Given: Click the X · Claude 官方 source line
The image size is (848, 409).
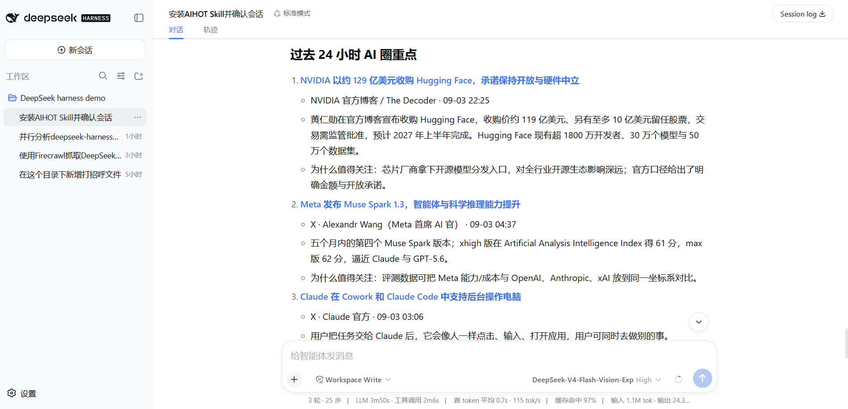Looking at the screenshot, I should 367,317.
